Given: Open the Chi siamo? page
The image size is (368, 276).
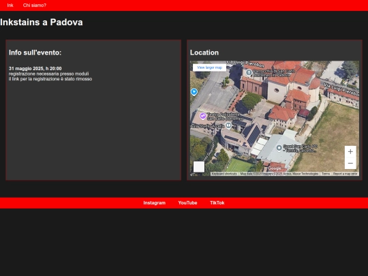Looking at the screenshot, I should coord(35,5).
